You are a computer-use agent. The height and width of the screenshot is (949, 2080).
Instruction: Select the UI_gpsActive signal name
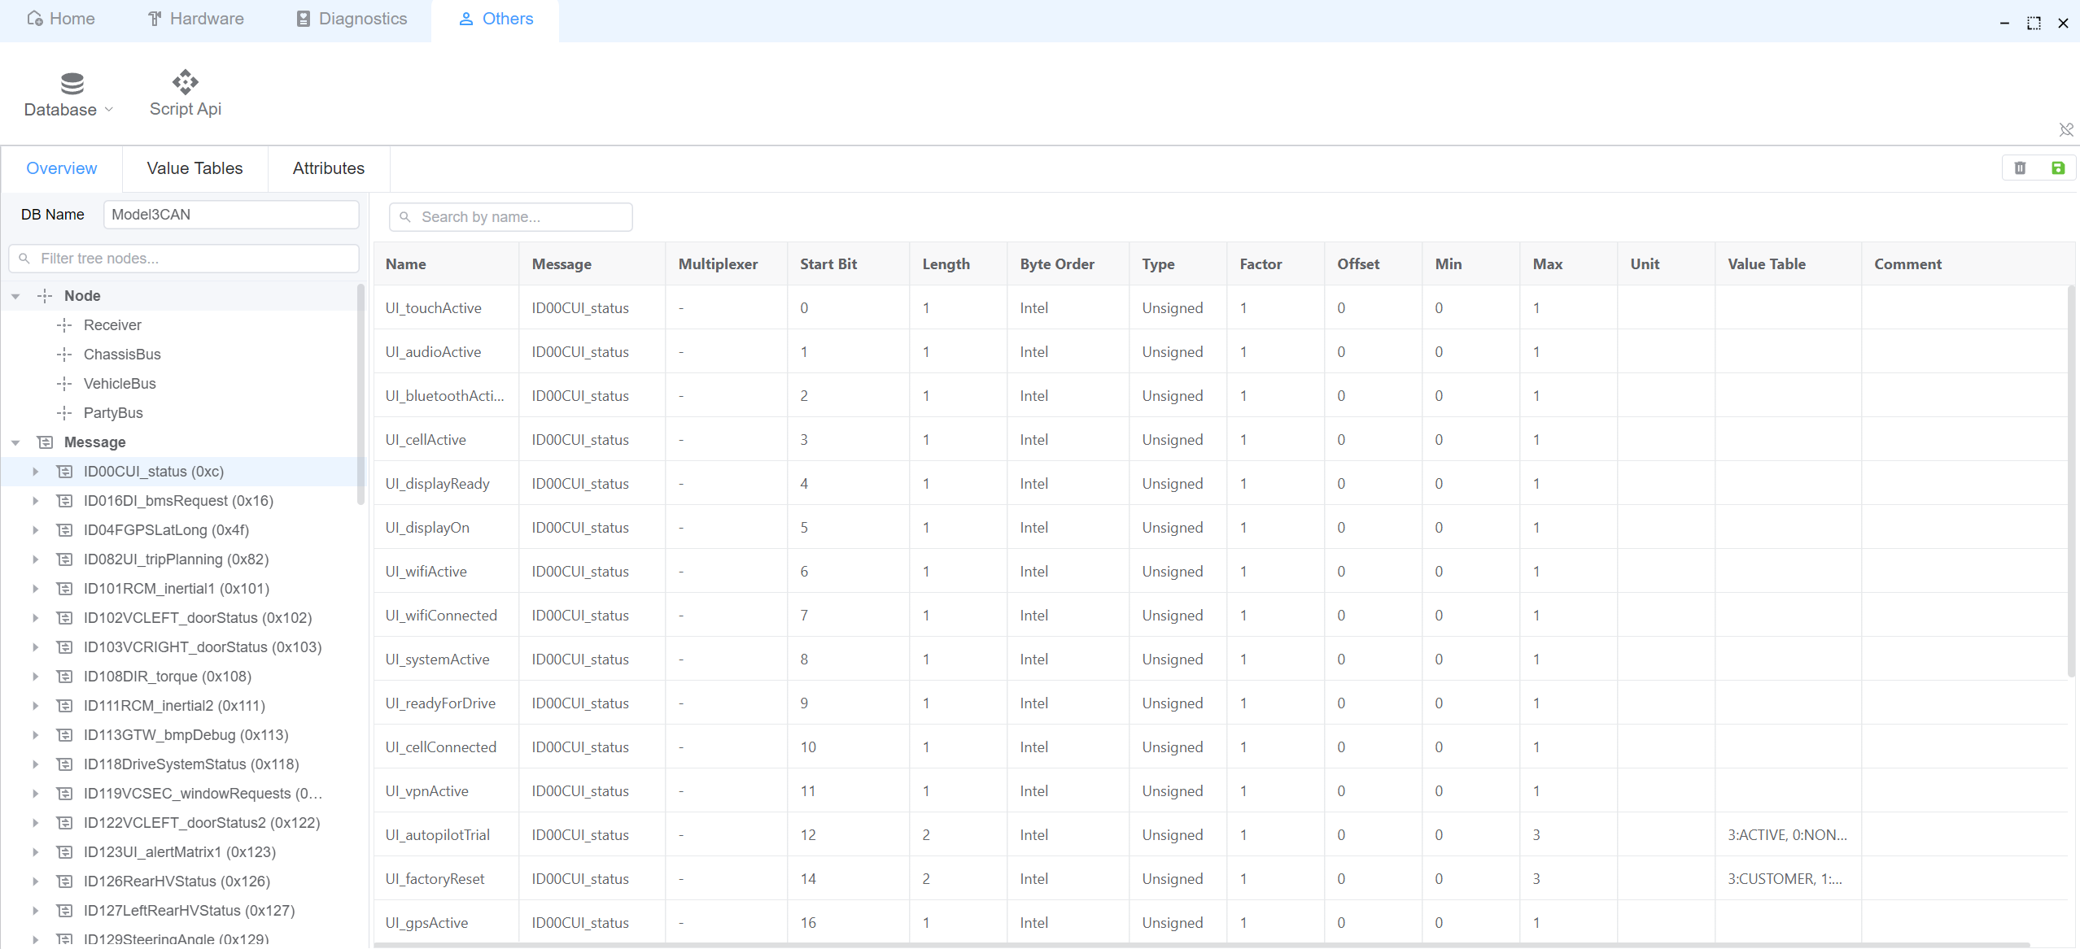426,923
